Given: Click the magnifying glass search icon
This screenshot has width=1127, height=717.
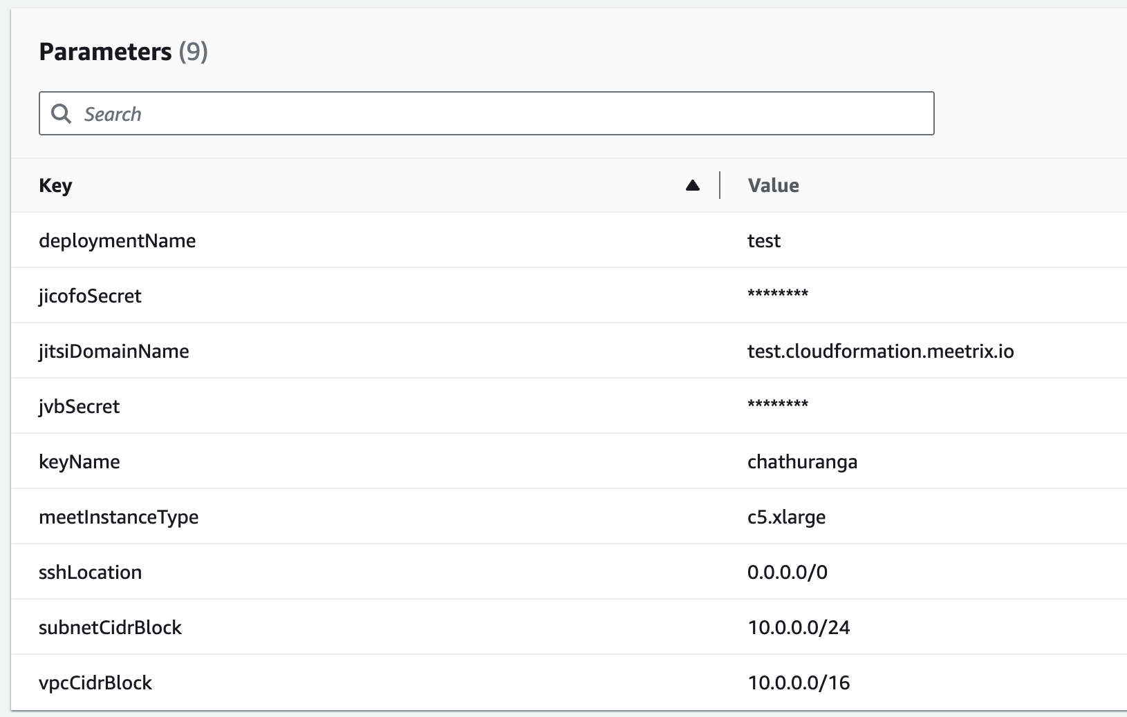Looking at the screenshot, I should (61, 113).
